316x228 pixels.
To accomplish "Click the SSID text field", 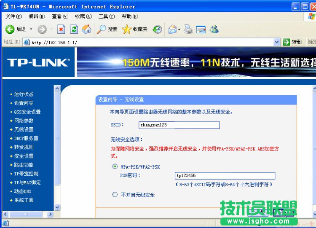I will pyautogui.click(x=179, y=125).
